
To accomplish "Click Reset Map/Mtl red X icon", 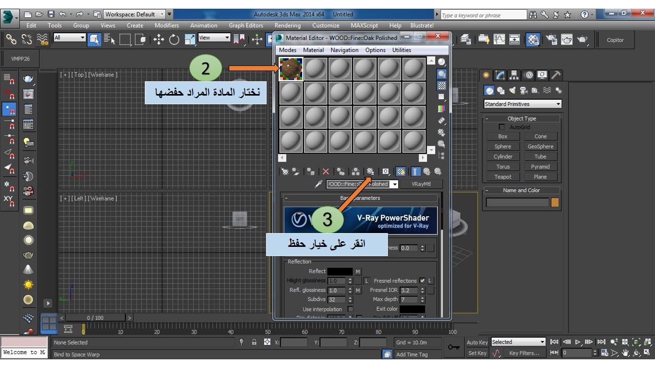I will pos(325,172).
